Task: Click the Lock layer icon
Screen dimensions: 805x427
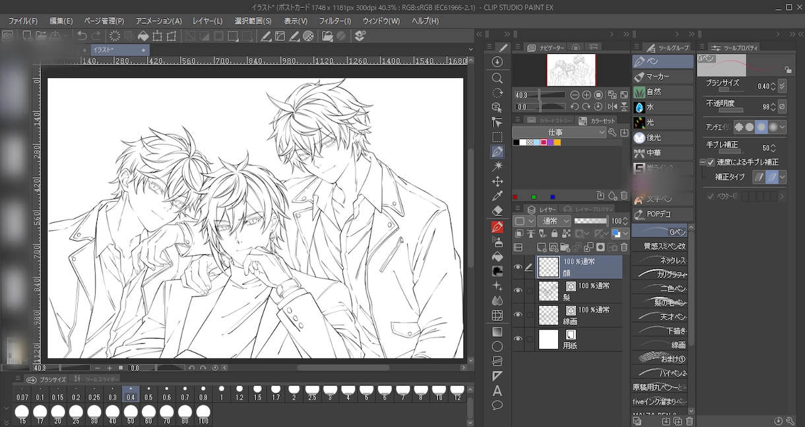Action: pos(554,233)
